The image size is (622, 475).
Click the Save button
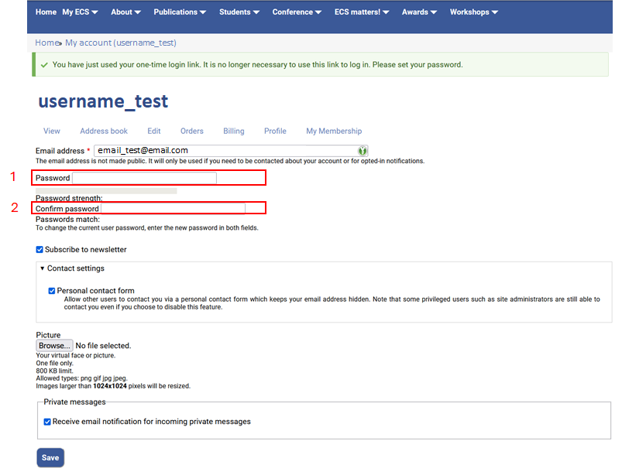pos(50,458)
